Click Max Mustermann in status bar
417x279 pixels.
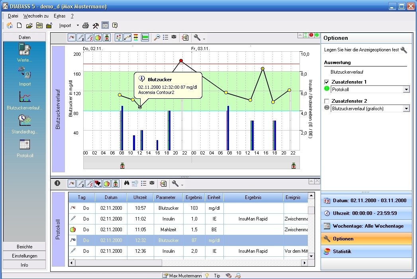pyautogui.click(x=182, y=276)
